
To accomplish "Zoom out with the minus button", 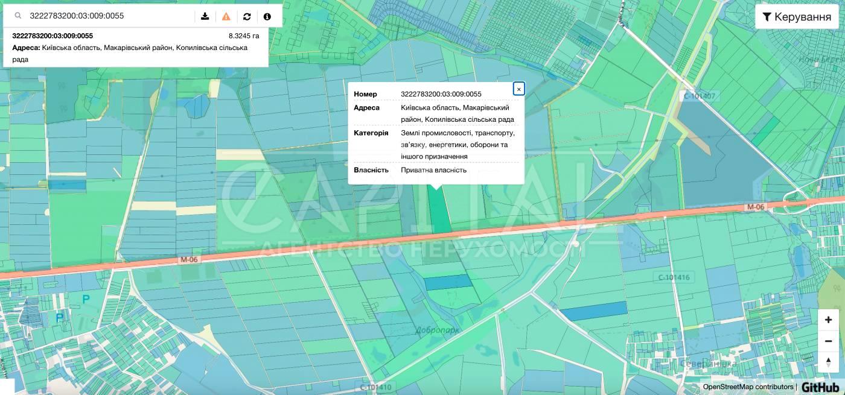I will click(828, 341).
